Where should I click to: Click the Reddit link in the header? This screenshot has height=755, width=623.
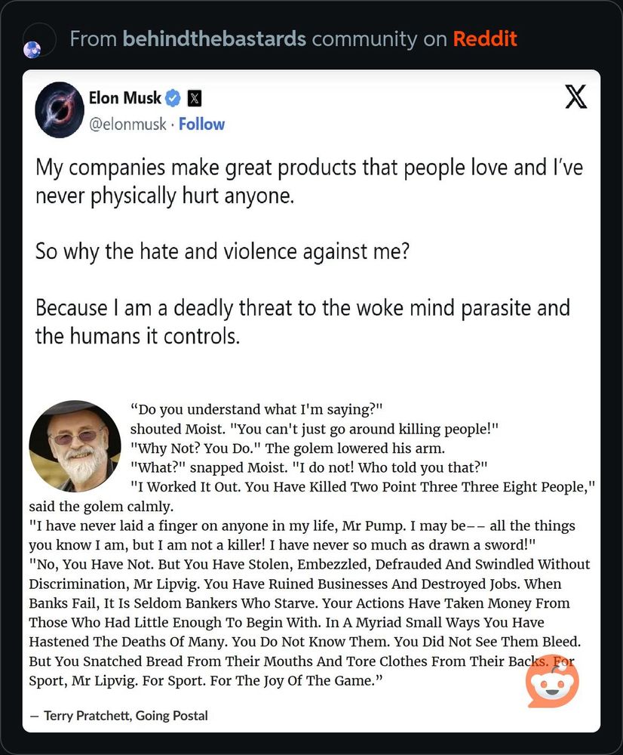[485, 38]
